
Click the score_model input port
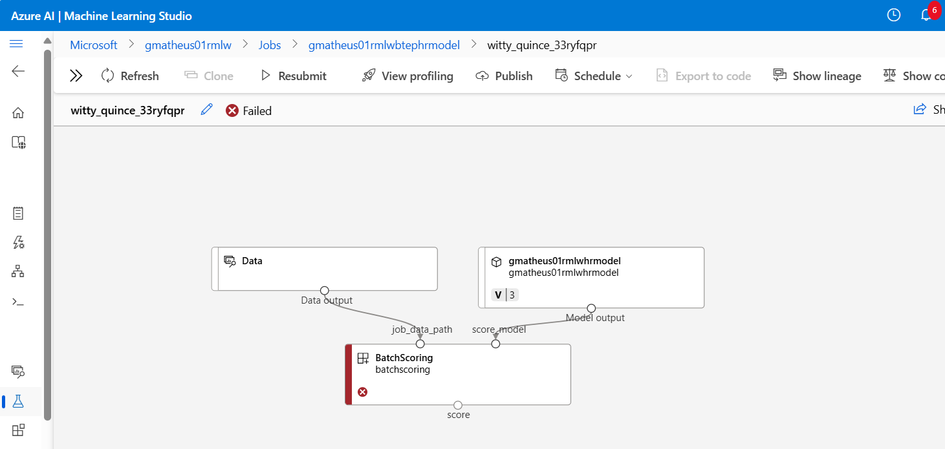point(495,344)
